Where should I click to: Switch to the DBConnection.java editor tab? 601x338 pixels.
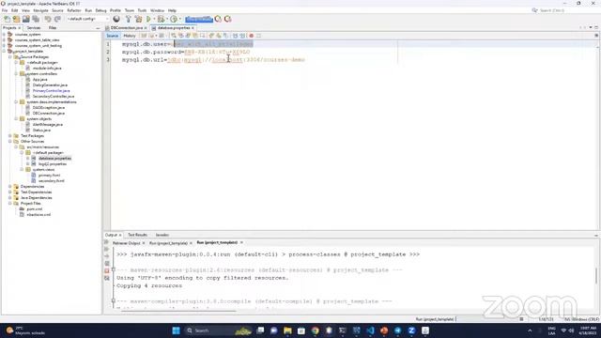(x=126, y=28)
